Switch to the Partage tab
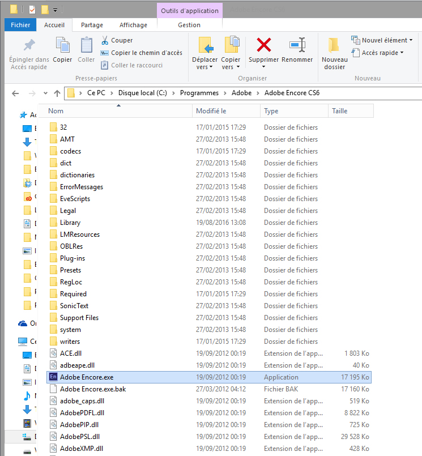422x456 pixels. 92,25
